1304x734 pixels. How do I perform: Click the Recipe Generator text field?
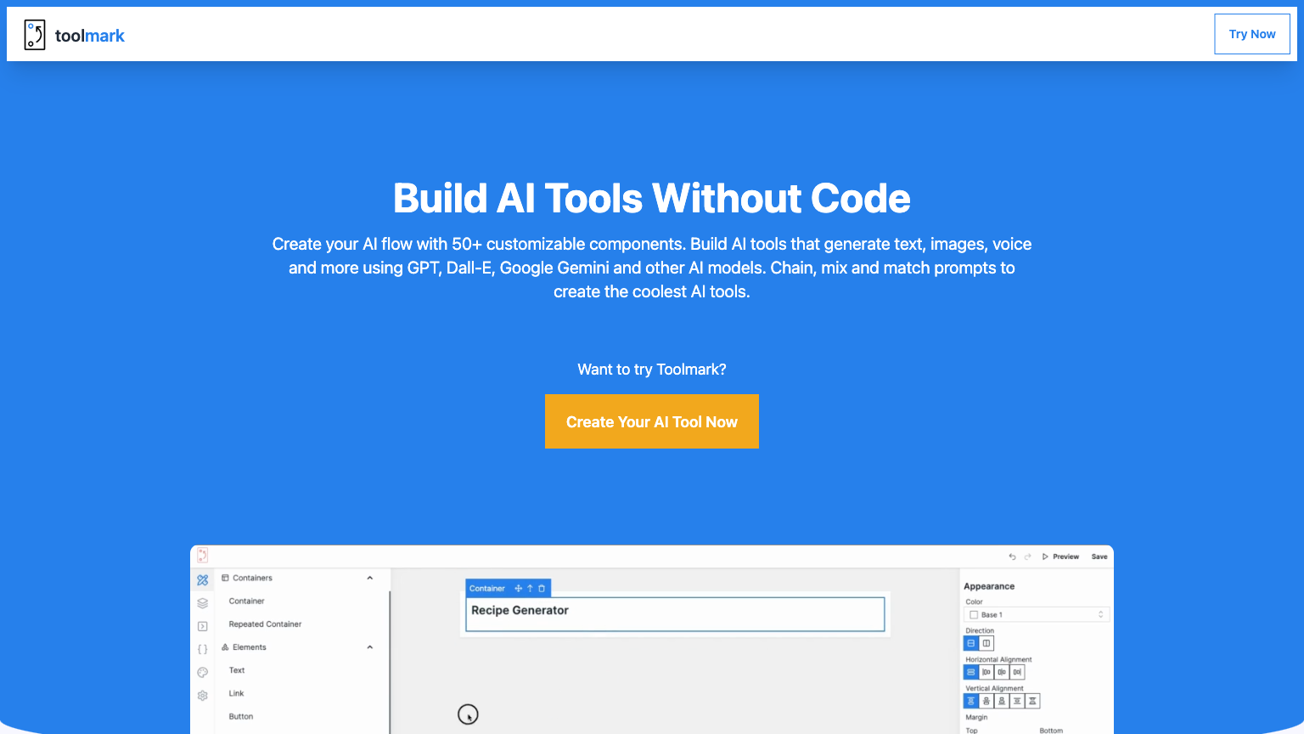pos(675,613)
